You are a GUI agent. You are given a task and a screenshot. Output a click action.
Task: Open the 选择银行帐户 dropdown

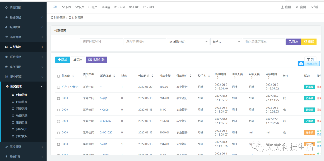pyautogui.click(x=188, y=42)
